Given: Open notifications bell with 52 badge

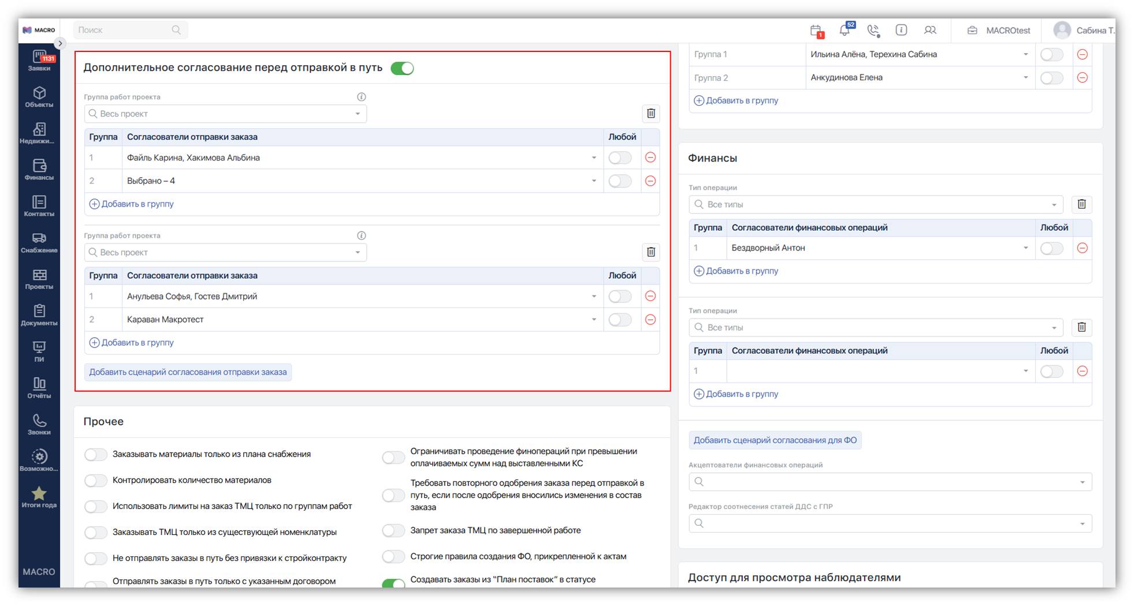Looking at the screenshot, I should coord(845,30).
